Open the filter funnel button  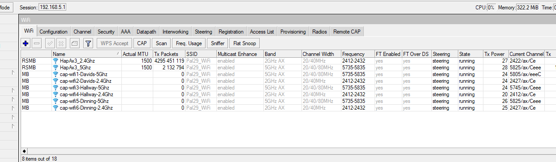pyautogui.click(x=88, y=43)
